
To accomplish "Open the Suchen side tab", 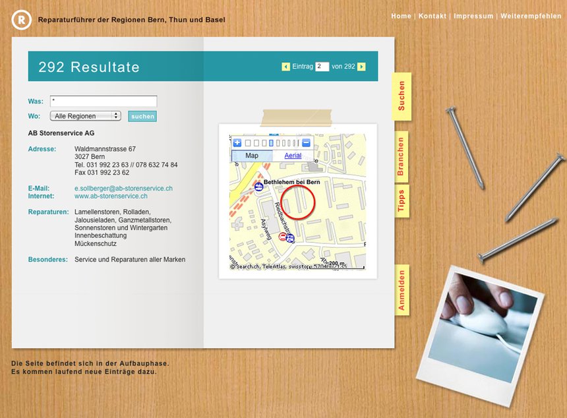I will pyautogui.click(x=402, y=96).
